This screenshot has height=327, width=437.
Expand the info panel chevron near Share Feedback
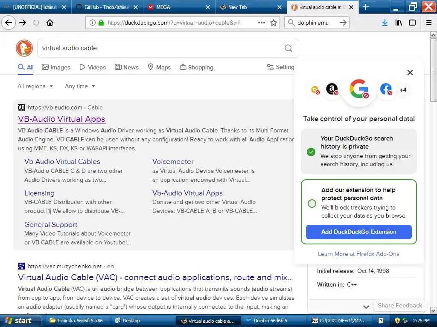[x=366, y=307]
